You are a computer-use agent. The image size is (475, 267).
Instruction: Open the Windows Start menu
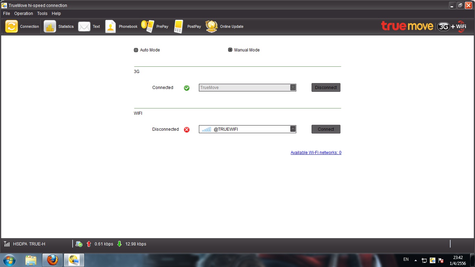(9, 260)
